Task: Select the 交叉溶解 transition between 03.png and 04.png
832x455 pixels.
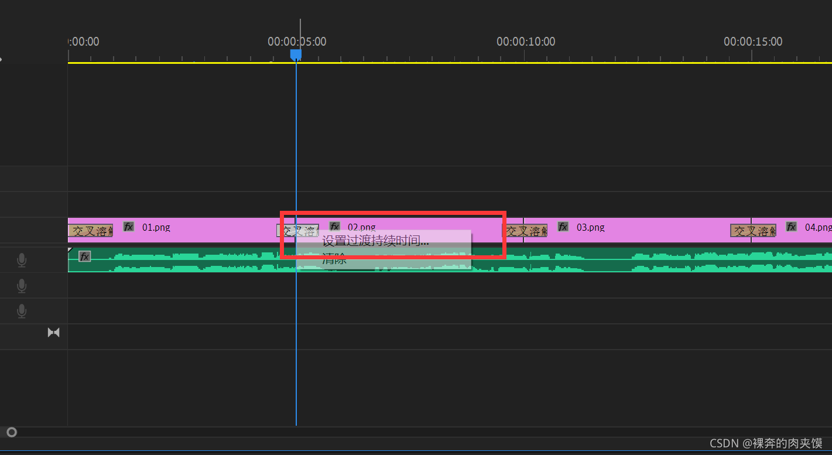Action: click(753, 231)
